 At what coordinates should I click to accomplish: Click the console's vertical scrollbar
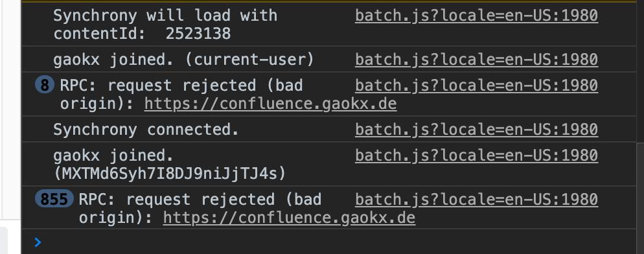pos(640,197)
